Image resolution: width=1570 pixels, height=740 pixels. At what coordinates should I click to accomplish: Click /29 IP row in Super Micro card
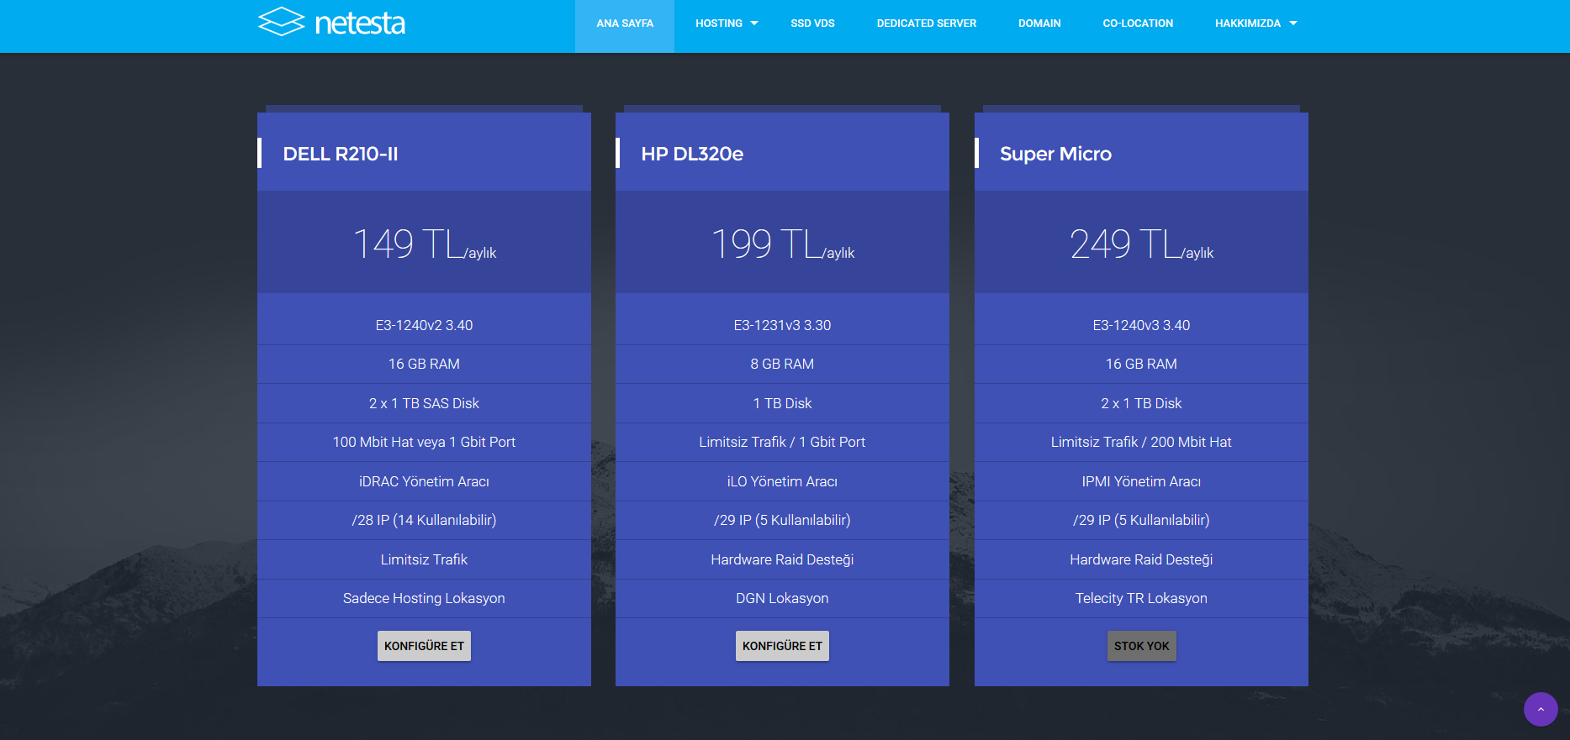1141,520
